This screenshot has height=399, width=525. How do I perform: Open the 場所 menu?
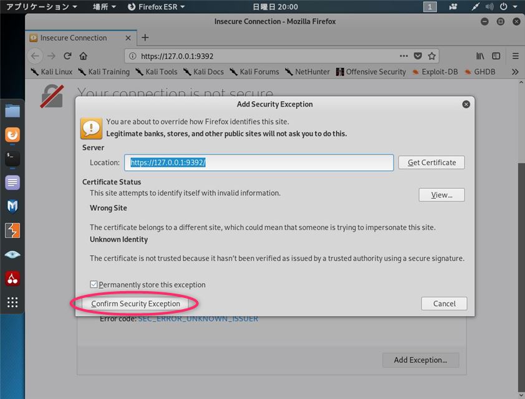pyautogui.click(x=104, y=7)
